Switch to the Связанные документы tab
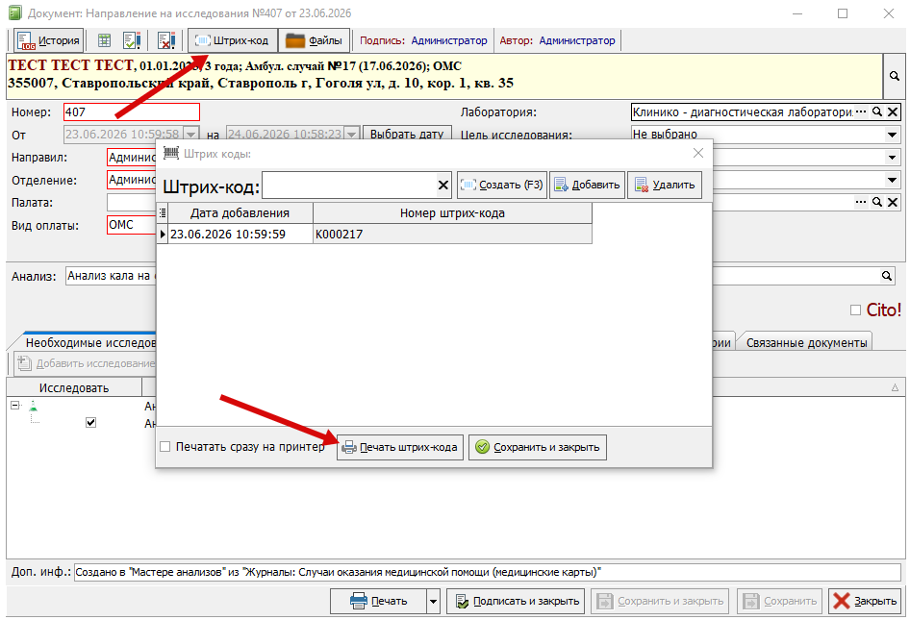The width and height of the screenshot is (910, 620). coord(806,343)
